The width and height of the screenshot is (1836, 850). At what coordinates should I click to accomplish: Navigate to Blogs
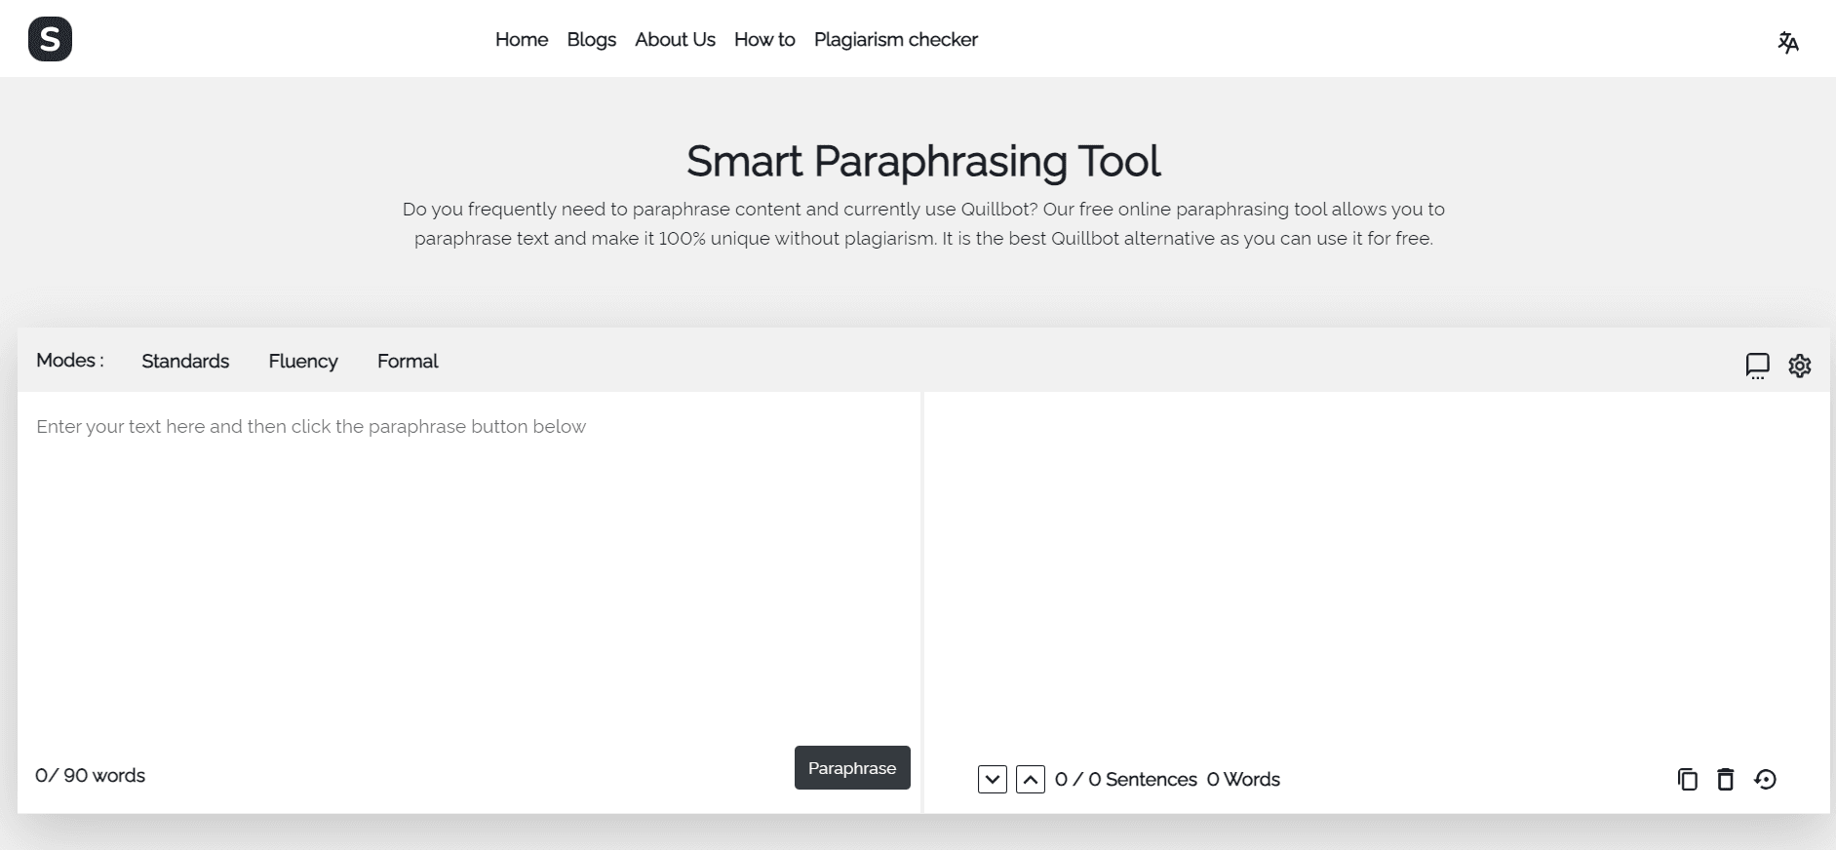pyautogui.click(x=591, y=40)
